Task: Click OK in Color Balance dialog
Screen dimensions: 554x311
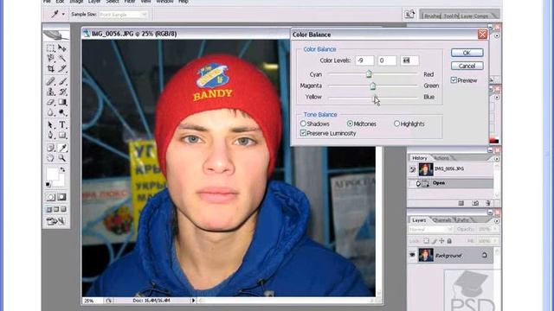Action: tap(467, 53)
